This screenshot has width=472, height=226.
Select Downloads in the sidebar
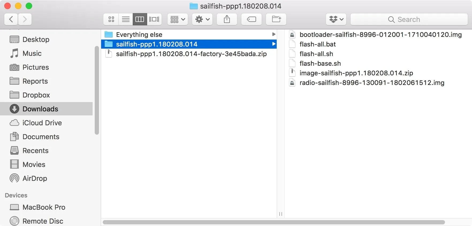46,109
